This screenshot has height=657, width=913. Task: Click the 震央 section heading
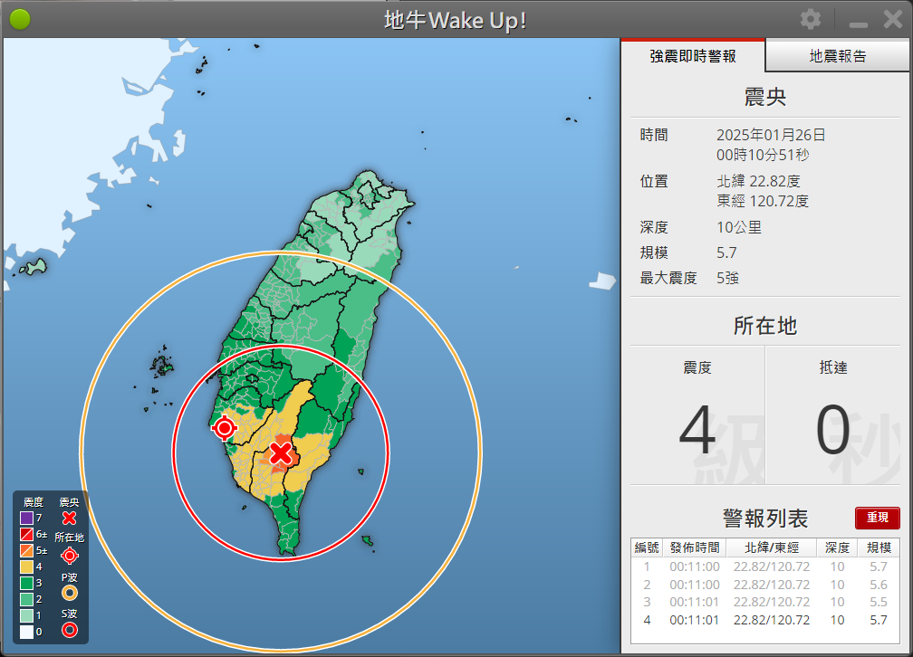[765, 97]
